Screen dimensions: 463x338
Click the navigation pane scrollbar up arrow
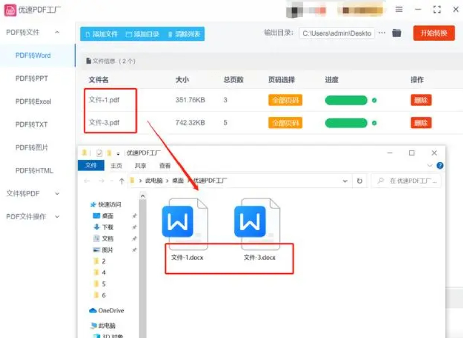143,196
